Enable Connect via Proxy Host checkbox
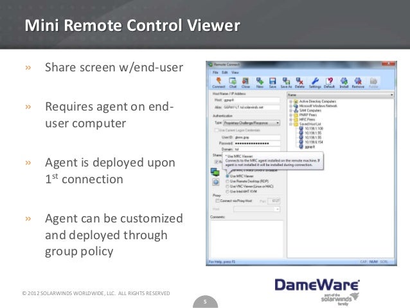This screenshot has width=410, height=308. click(217, 201)
